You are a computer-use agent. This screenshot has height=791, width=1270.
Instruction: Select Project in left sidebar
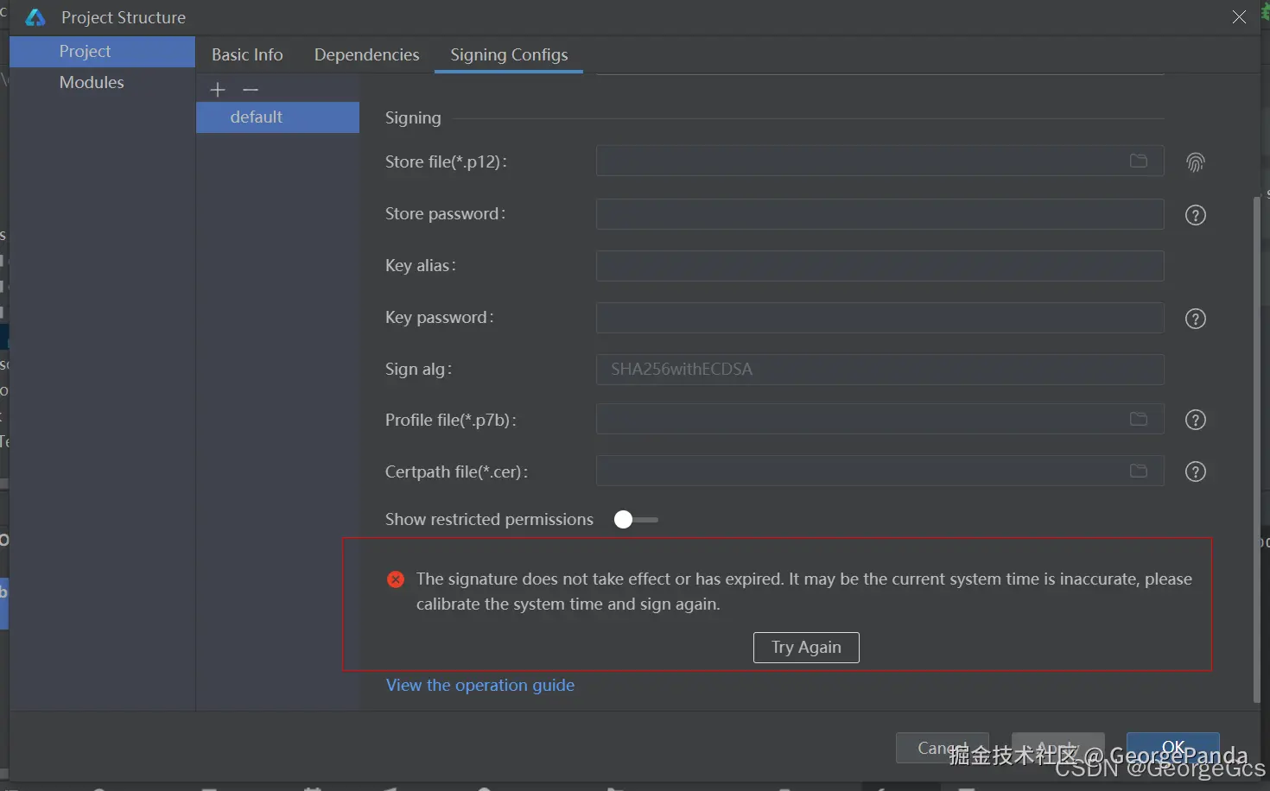pos(102,51)
